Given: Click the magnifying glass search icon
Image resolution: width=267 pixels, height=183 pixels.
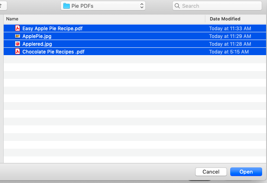Looking at the screenshot, I should point(177,6).
